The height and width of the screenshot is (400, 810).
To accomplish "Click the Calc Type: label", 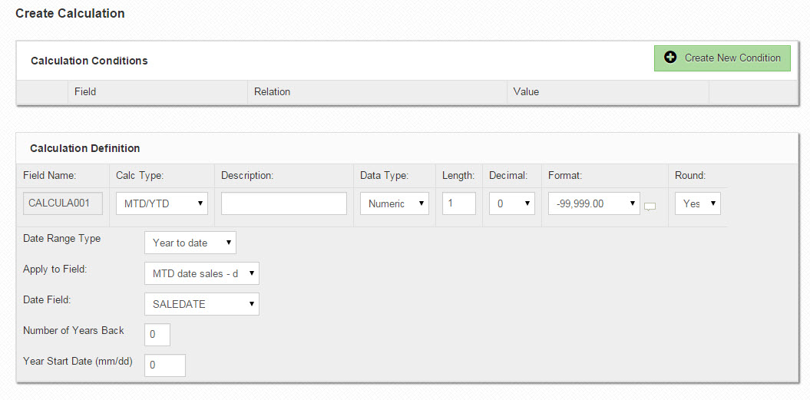I will 140,176.
